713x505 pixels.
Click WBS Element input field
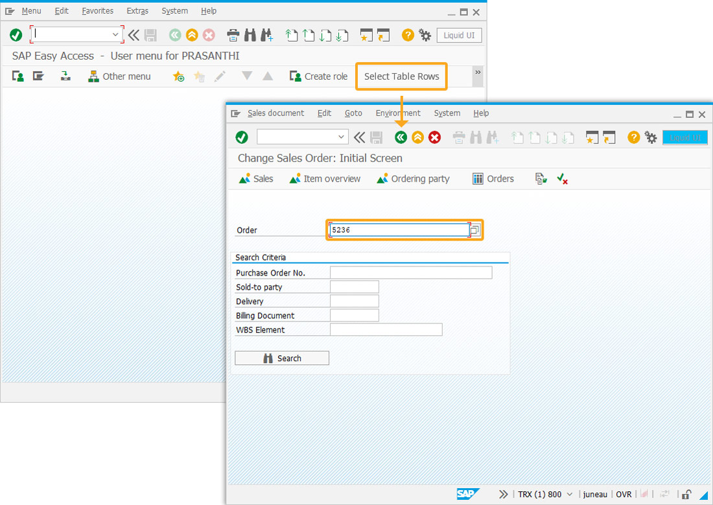(x=386, y=329)
